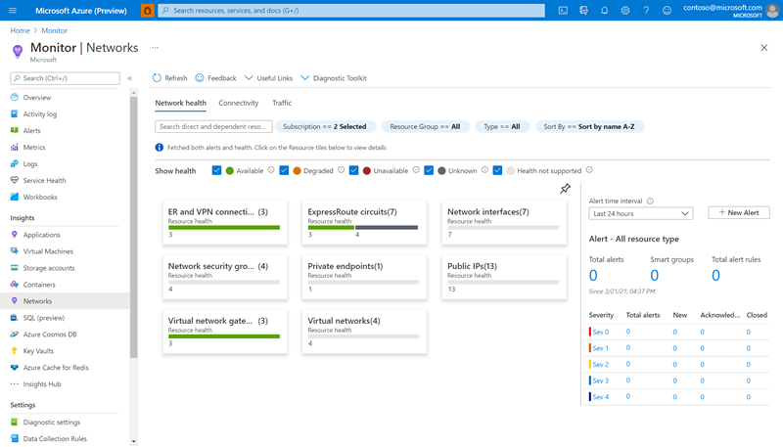Click the ExpressRoute circuits health bar
783x447 pixels.
[x=362, y=227]
